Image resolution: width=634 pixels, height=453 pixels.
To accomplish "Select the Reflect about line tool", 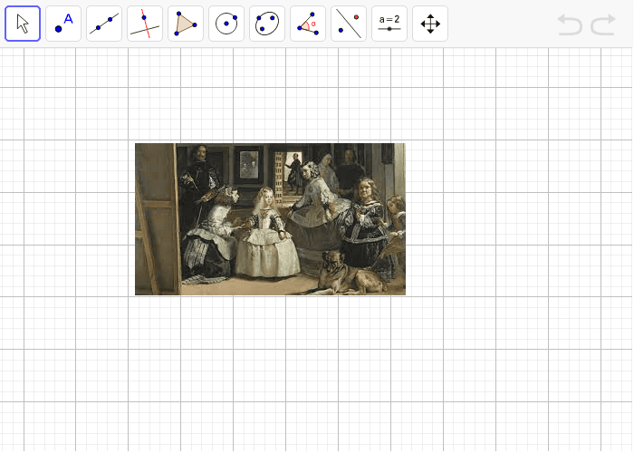I will pos(349,24).
